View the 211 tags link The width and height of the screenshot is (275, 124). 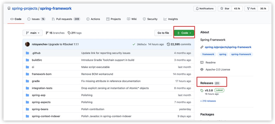click(75, 33)
